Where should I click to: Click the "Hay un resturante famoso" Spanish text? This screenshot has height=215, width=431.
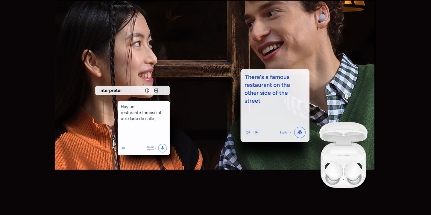point(141,113)
